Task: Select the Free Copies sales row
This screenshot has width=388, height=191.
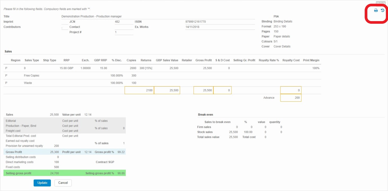Action: [x=32, y=76]
